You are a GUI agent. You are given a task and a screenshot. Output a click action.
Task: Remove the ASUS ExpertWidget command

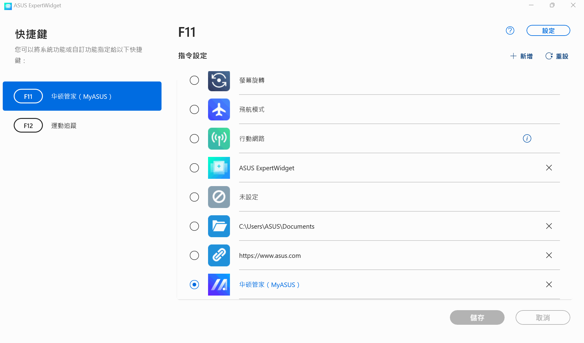coord(549,168)
